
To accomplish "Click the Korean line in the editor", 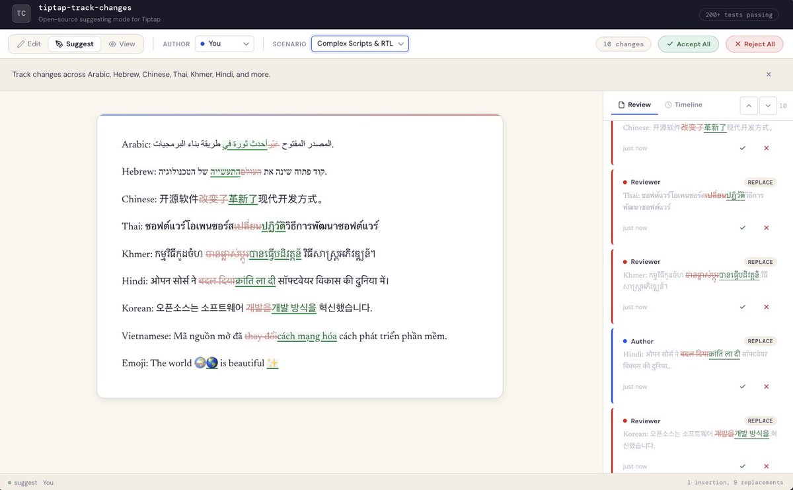I will pos(247,308).
